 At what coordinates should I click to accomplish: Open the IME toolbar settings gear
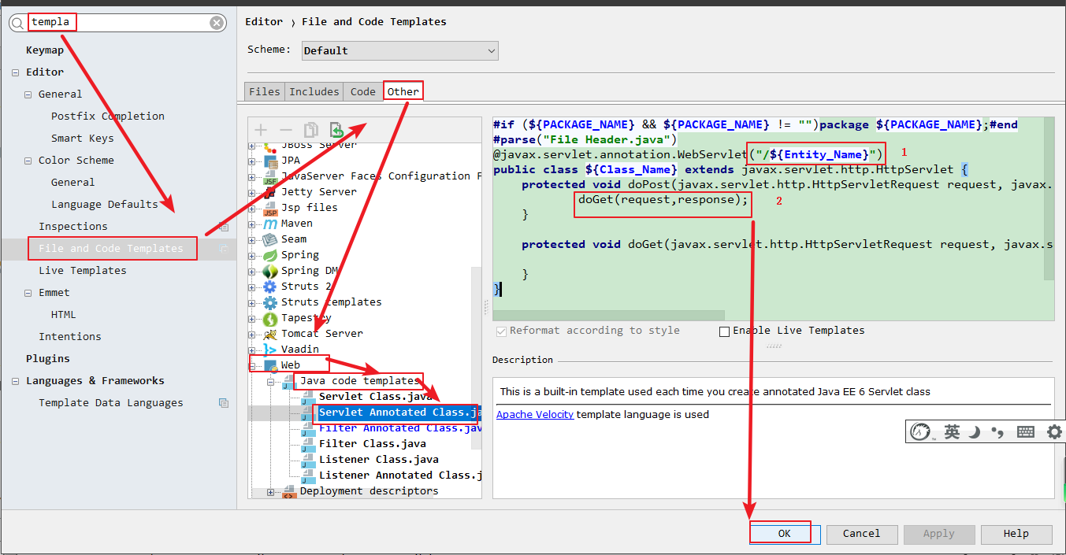tap(1053, 431)
